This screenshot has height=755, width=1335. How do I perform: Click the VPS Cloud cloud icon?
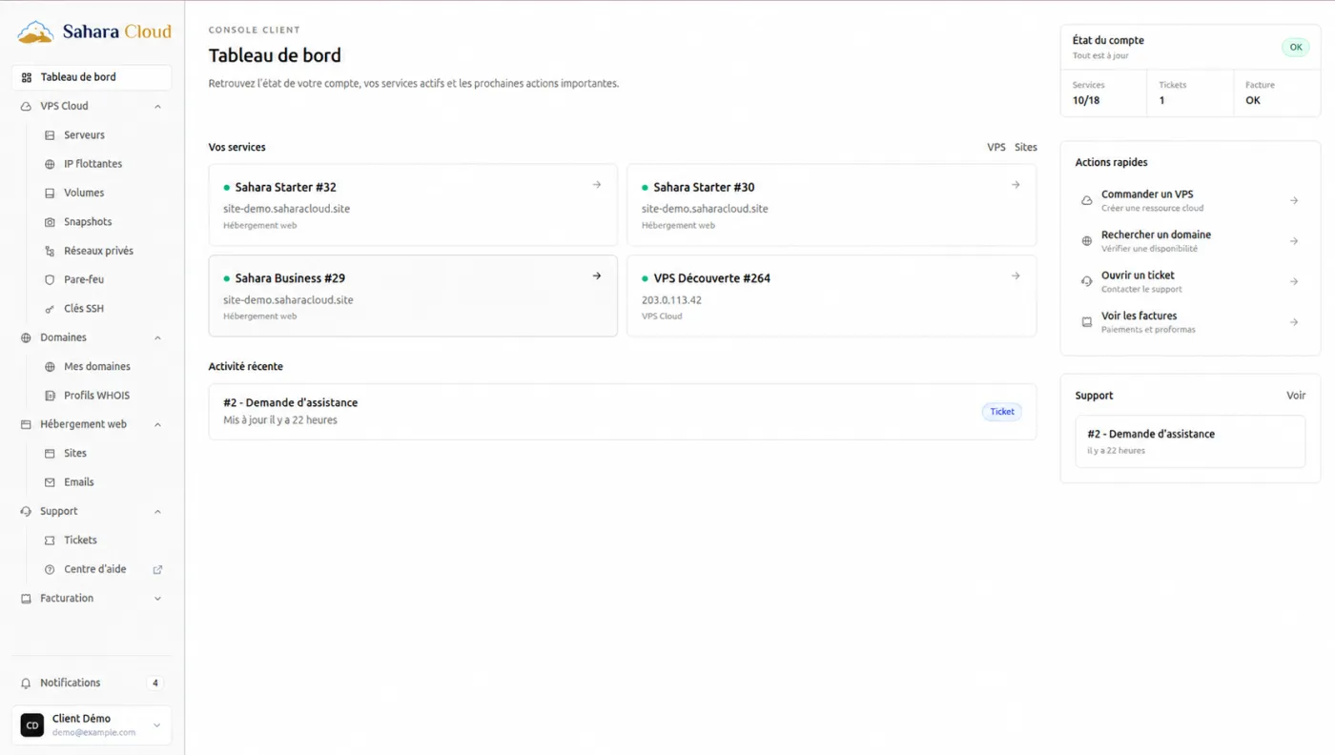pyautogui.click(x=27, y=106)
